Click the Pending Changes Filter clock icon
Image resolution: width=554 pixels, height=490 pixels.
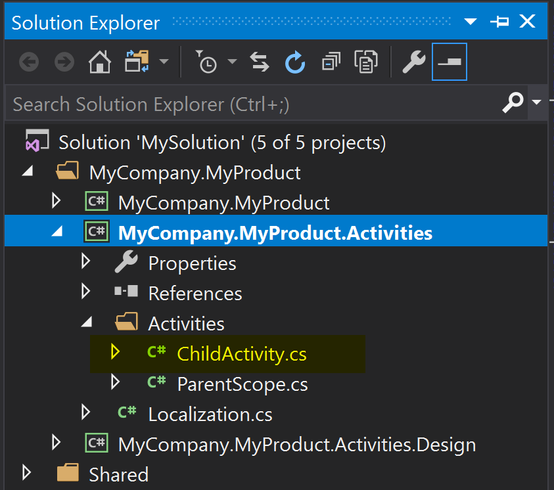pyautogui.click(x=207, y=62)
